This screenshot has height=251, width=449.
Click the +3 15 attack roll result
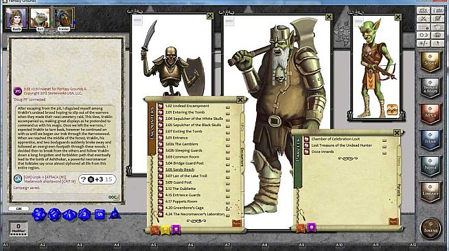point(97,179)
